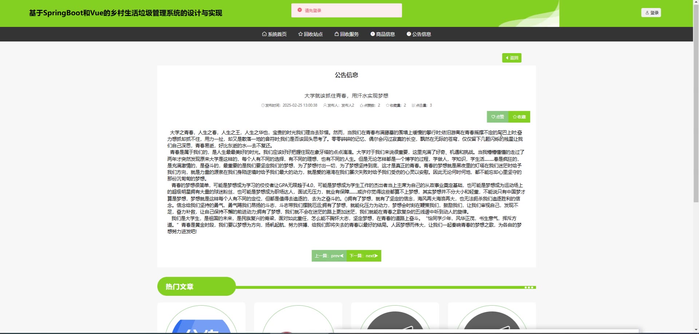Go to 回收站点 in the navigation bar

tap(310, 34)
